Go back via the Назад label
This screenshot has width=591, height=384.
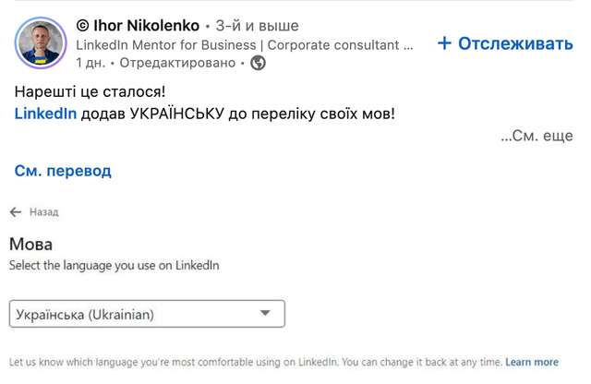point(43,212)
